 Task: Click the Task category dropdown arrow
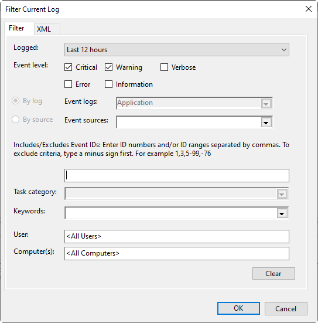(282, 194)
